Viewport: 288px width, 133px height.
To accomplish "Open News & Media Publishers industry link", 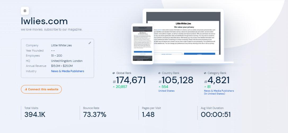I will click(x=68, y=71).
